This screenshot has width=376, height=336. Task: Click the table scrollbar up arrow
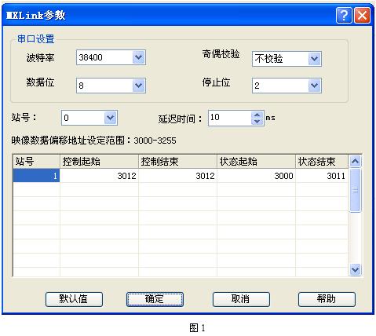[355, 161]
